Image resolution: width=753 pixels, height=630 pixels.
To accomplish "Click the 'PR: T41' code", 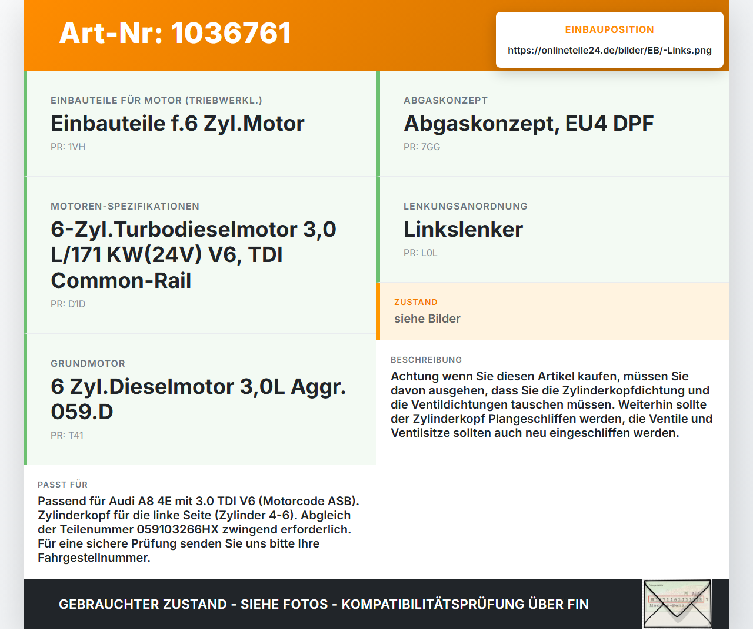I will (x=67, y=435).
